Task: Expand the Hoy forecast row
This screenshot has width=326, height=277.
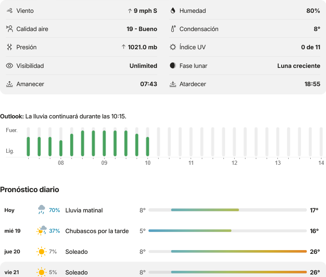Action: click(163, 210)
